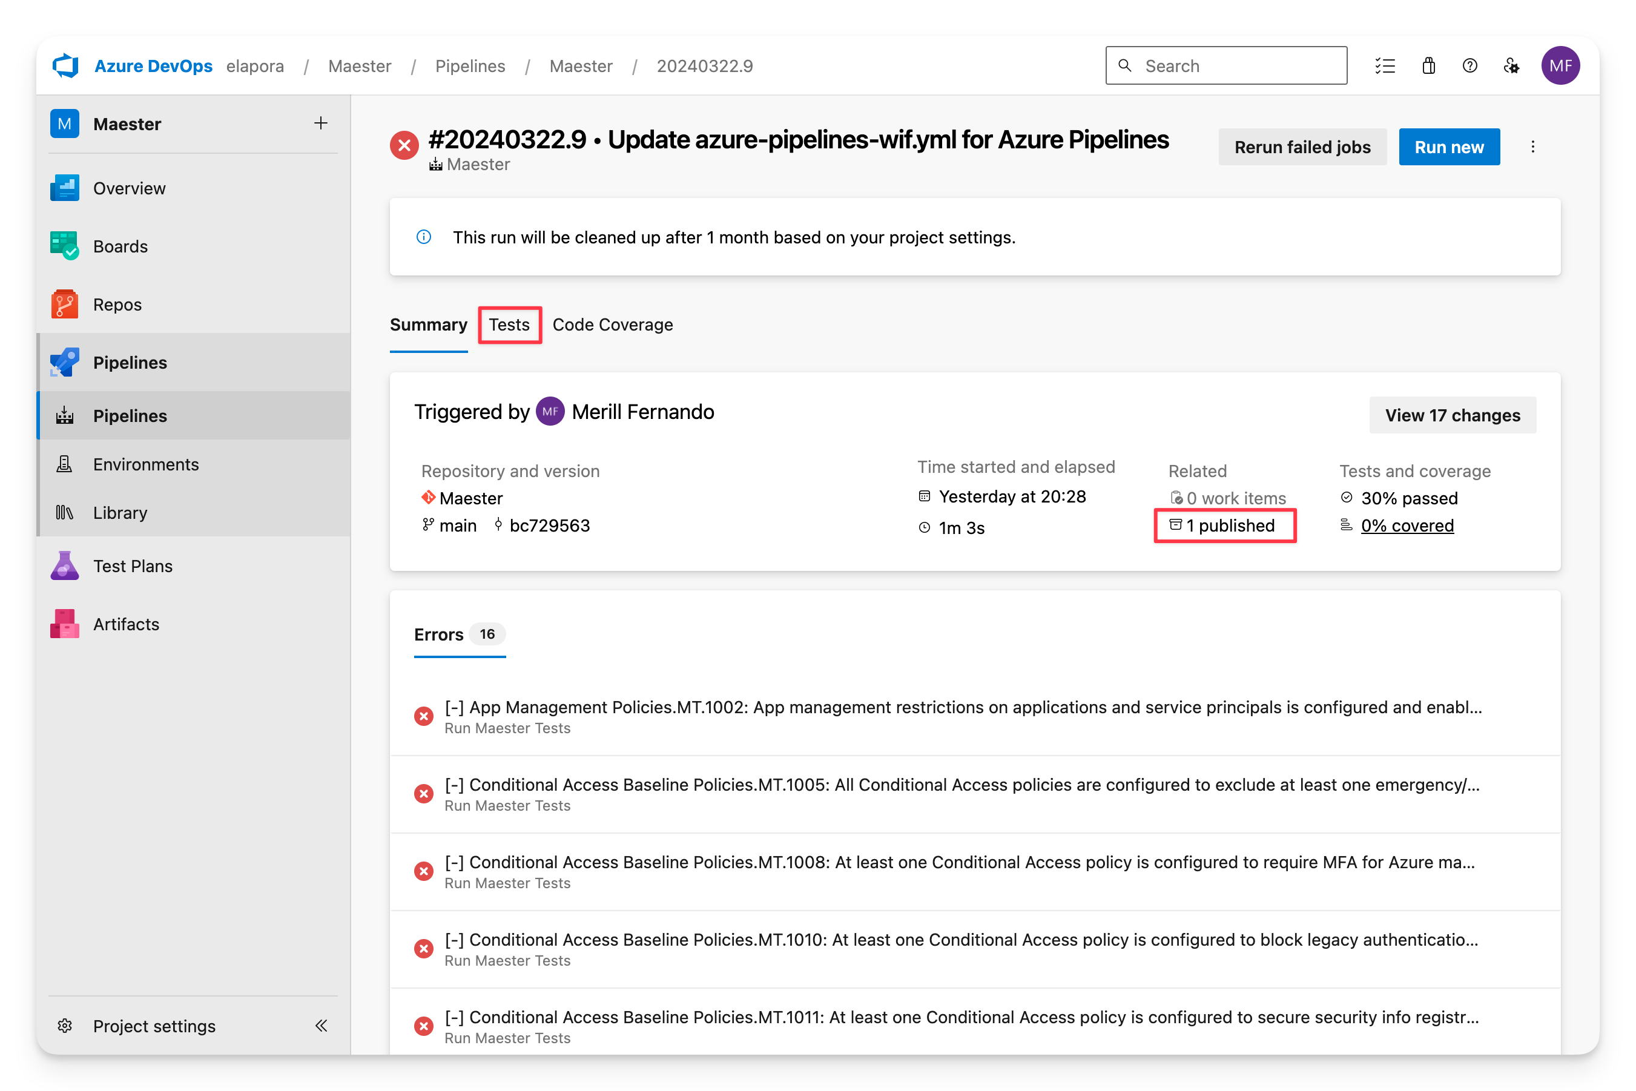Viewport: 1636px width, 1091px height.
Task: Click the plus button next to Maester
Action: (x=321, y=123)
